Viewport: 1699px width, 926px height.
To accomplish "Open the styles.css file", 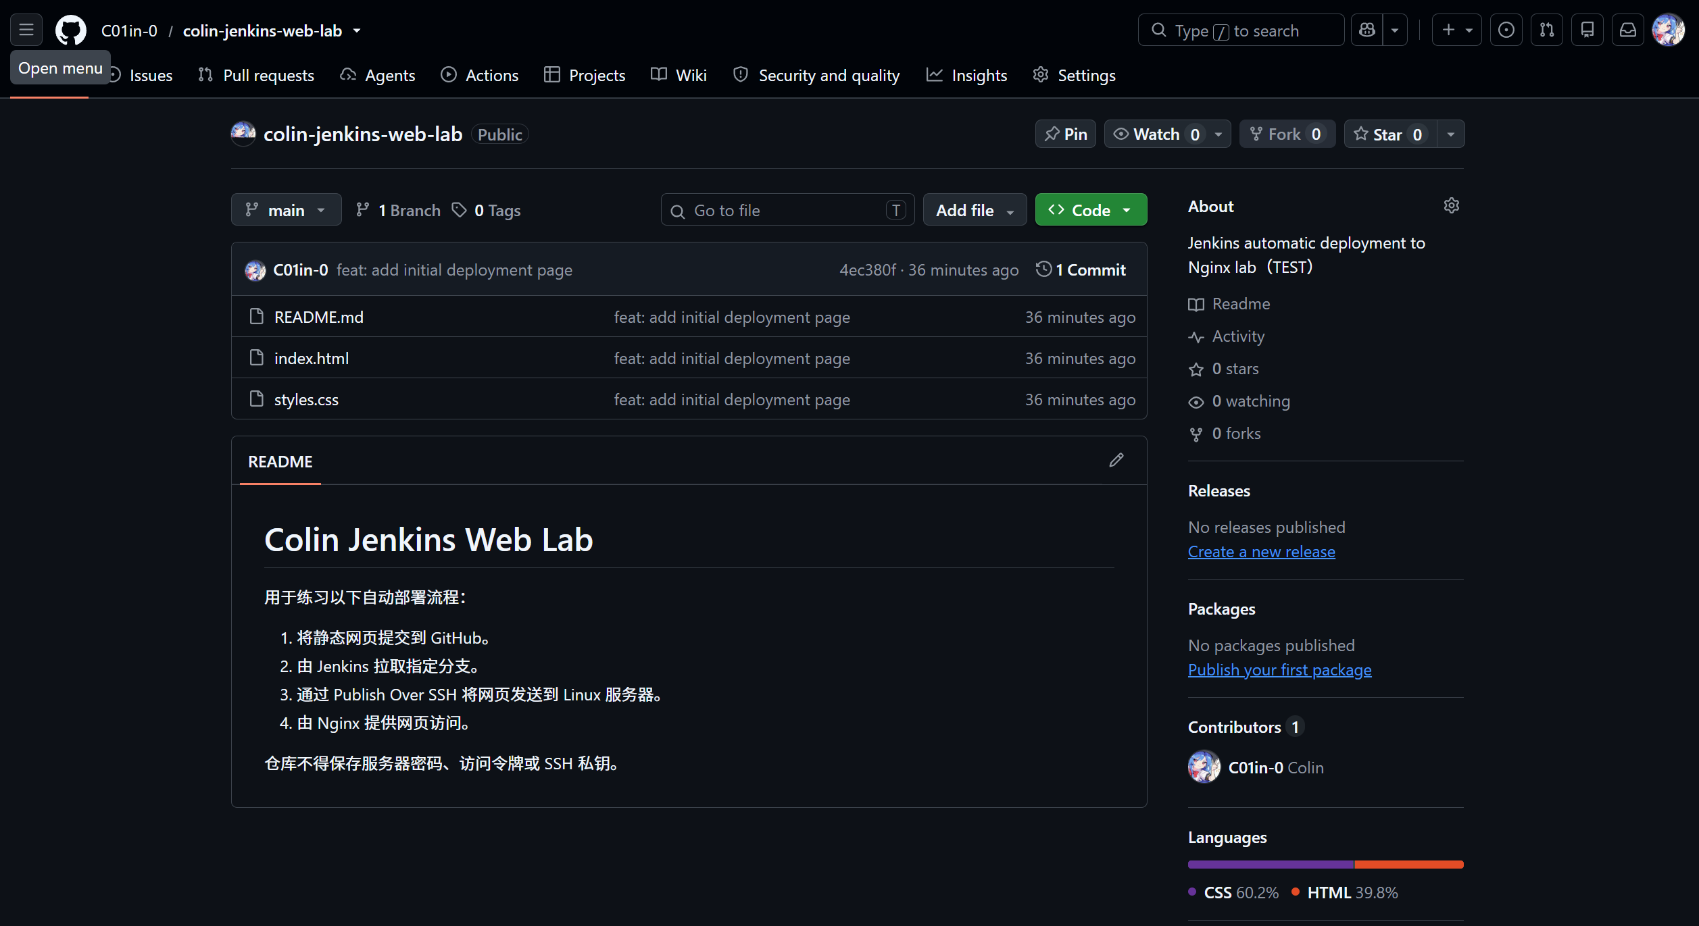I will [x=306, y=399].
